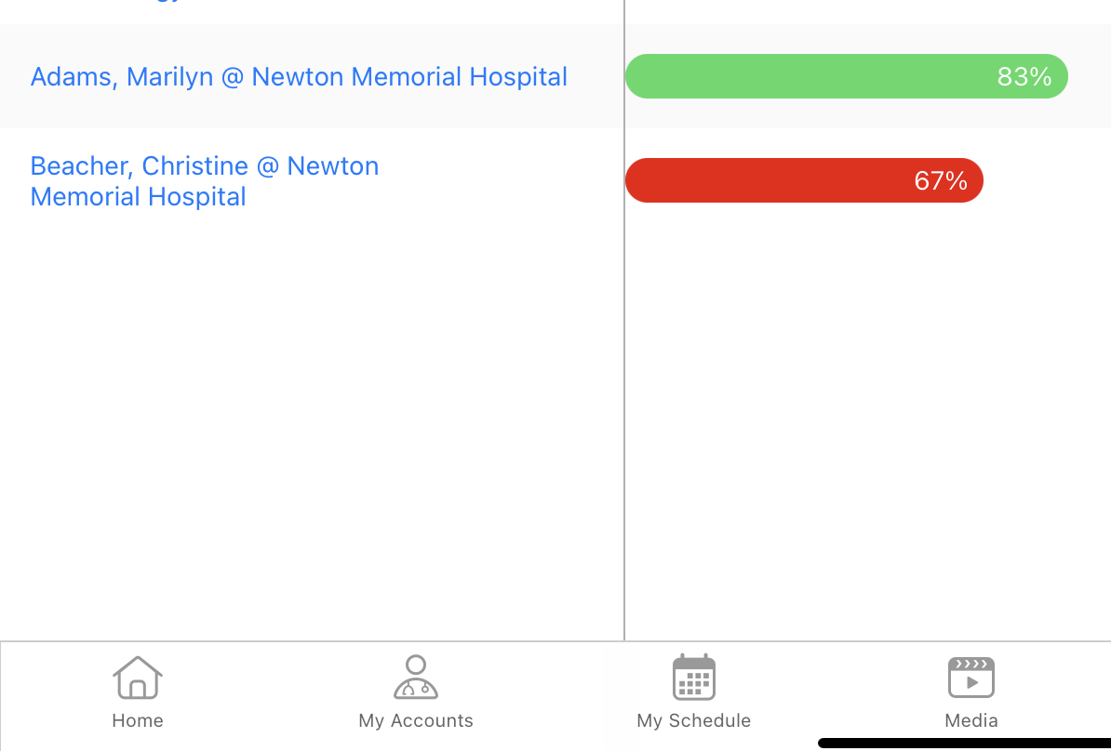1111x751 pixels.
Task: Click the Home tab label
Action: pyautogui.click(x=138, y=720)
